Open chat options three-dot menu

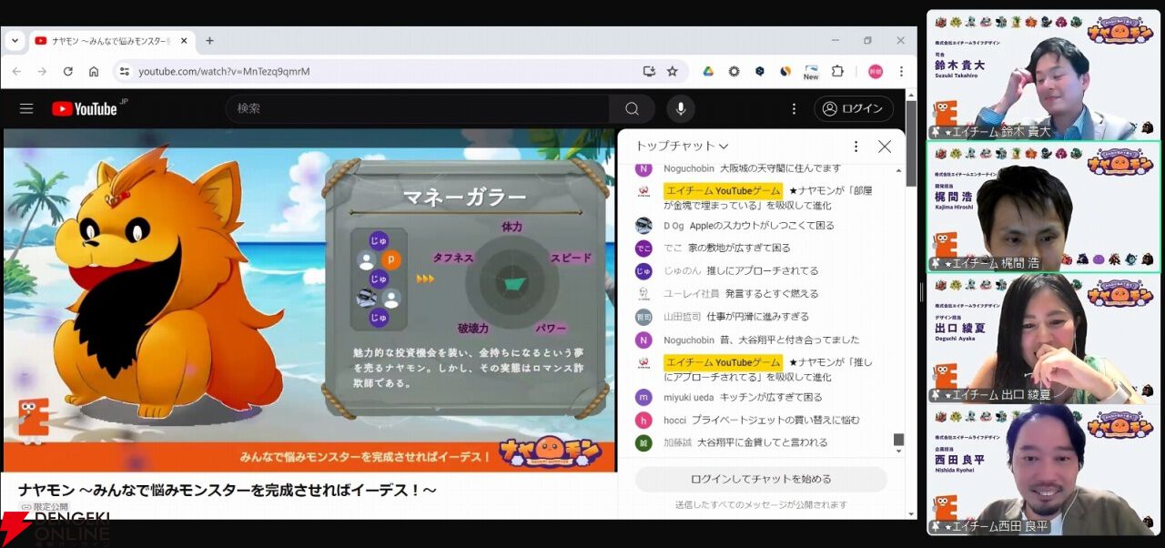click(856, 147)
